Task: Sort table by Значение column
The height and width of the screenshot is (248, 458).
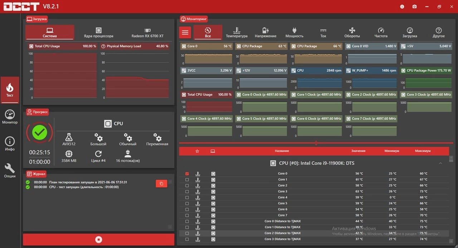Action: (358, 151)
